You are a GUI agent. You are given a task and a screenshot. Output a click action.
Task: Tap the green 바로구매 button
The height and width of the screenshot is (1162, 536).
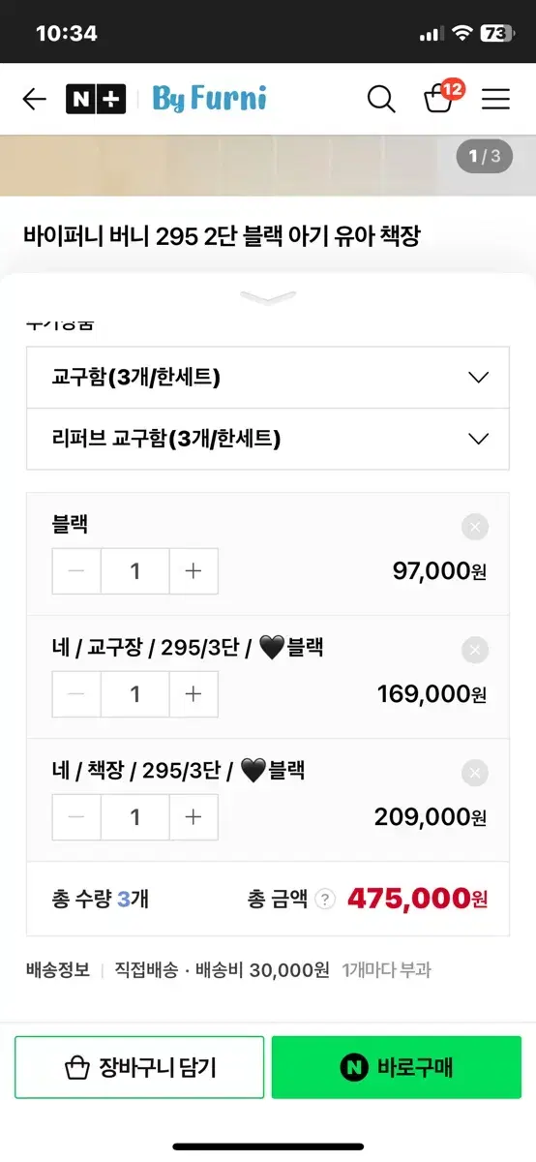pyautogui.click(x=397, y=1067)
